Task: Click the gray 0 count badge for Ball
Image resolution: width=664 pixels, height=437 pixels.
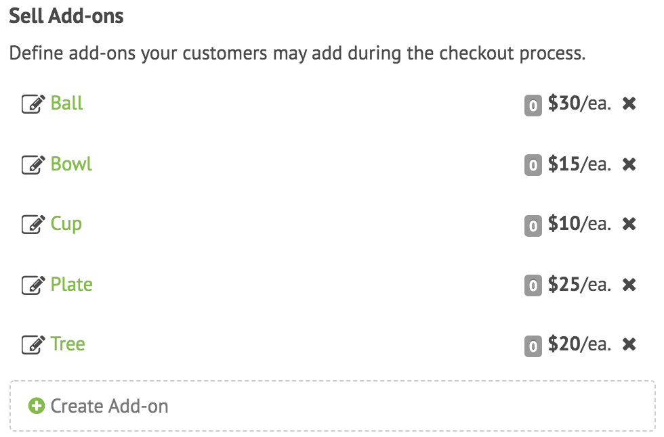Action: point(533,106)
